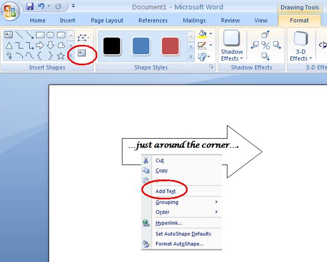Screen dimensions: 327x262
Task: Click the Edit Text button
Action: tap(81, 53)
